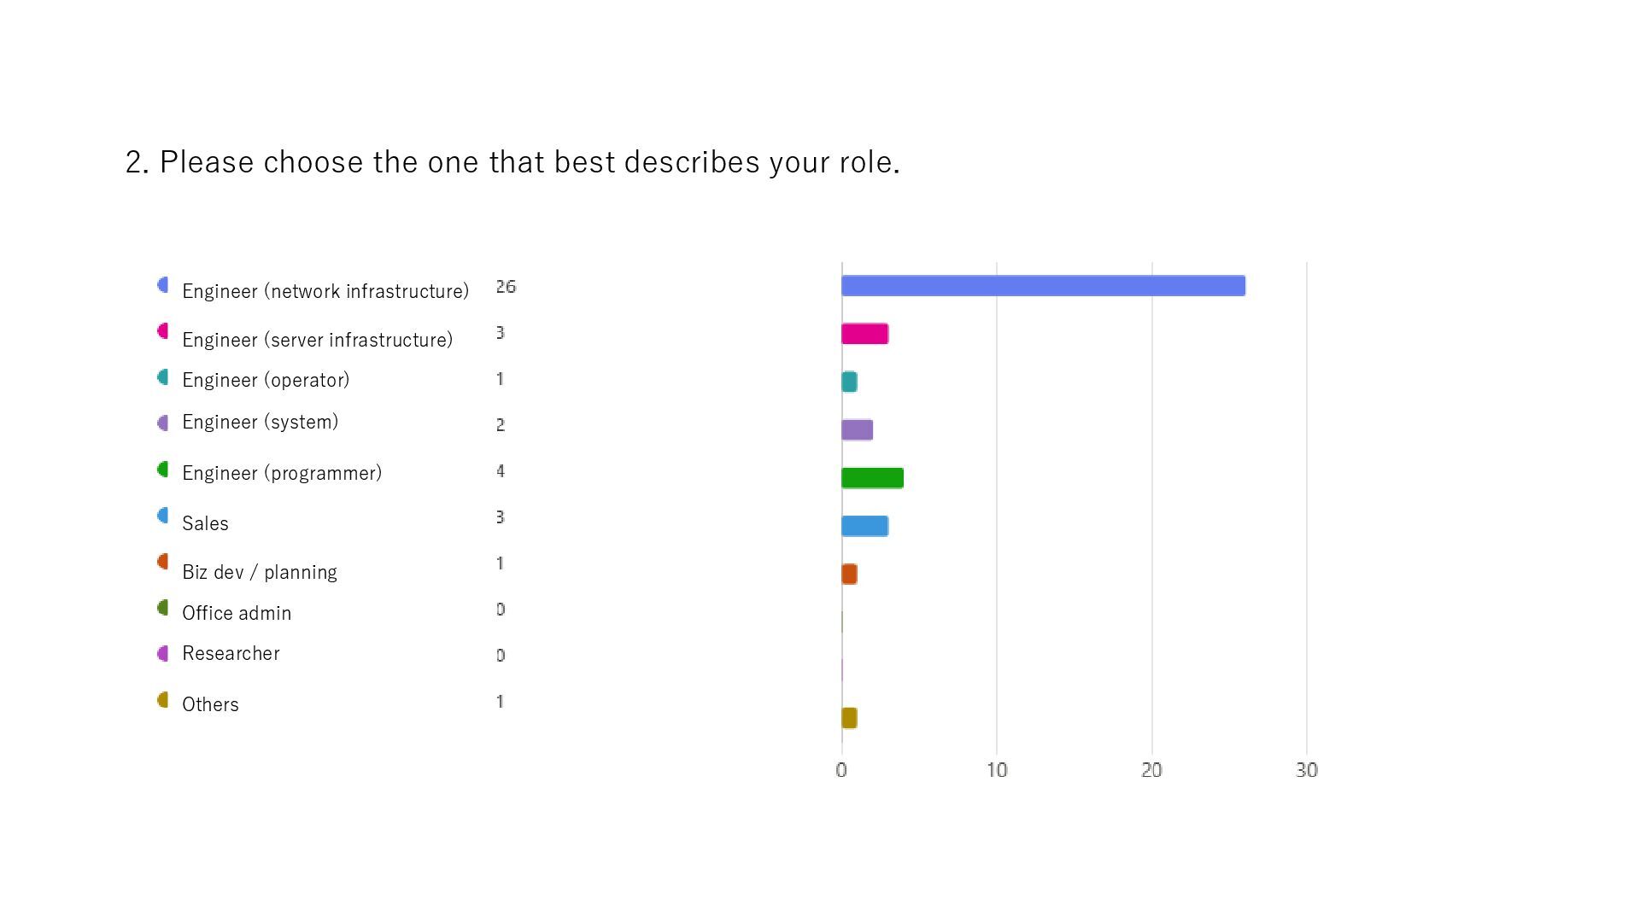Select the purple Engineer (system) bar

click(857, 430)
